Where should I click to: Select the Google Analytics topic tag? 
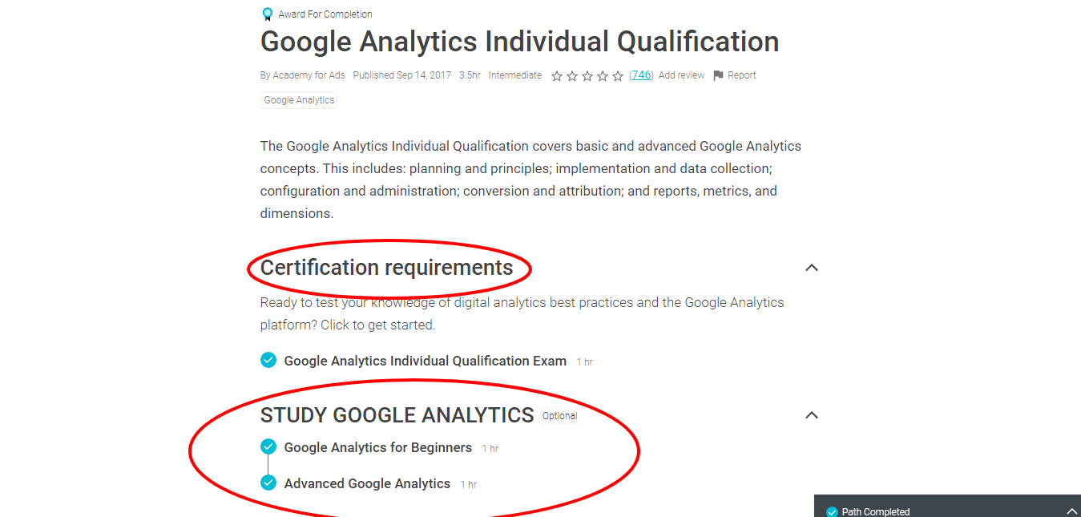coord(298,99)
